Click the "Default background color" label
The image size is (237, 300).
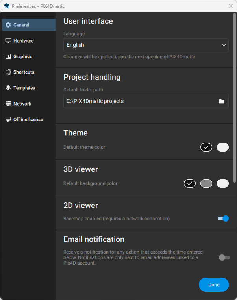click(90, 183)
